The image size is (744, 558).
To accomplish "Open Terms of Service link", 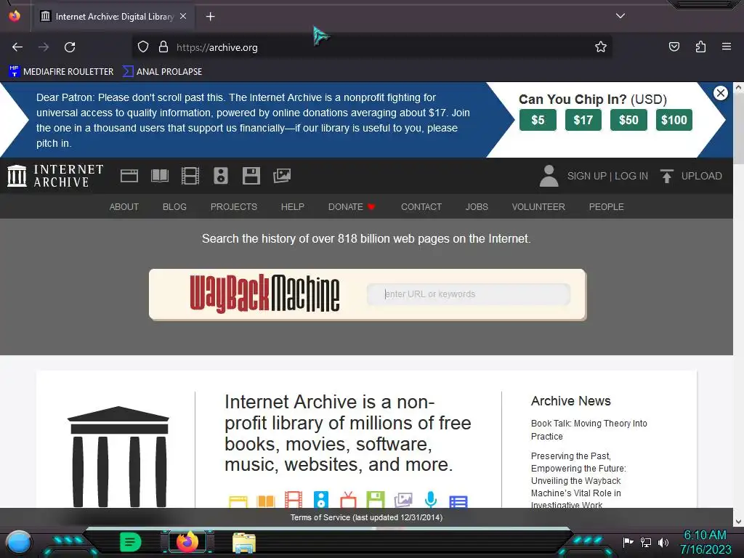I will (x=366, y=517).
